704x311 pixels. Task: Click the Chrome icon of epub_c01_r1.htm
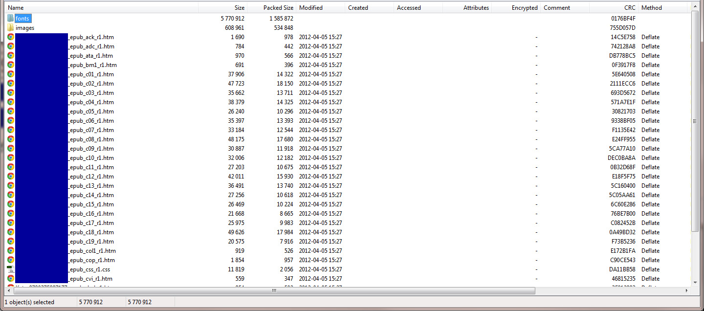pyautogui.click(x=10, y=74)
